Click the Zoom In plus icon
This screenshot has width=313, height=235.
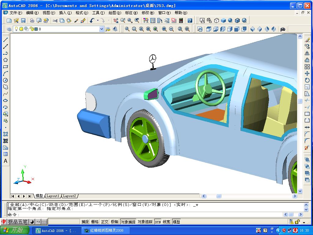tap(164, 29)
